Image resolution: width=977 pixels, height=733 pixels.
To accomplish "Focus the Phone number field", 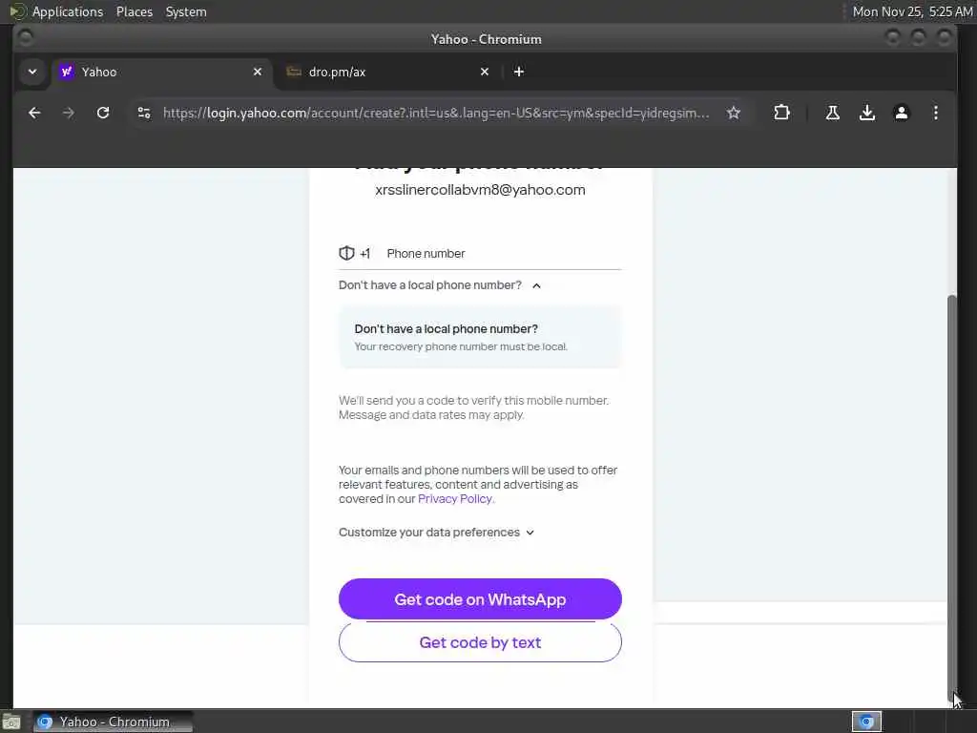I will (x=504, y=254).
